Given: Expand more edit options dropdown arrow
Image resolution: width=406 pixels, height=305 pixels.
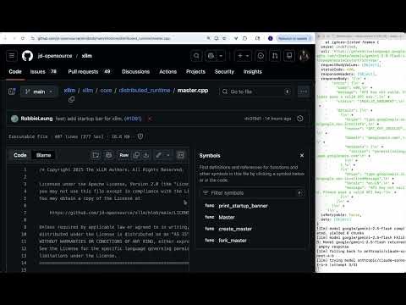Looking at the screenshot, I should tap(168, 155).
